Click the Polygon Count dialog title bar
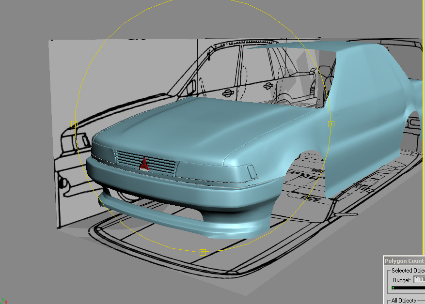Viewport: 425px width, 304px height. 404,261
